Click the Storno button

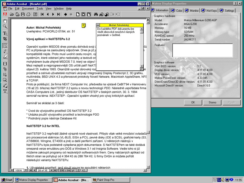click(212, 102)
